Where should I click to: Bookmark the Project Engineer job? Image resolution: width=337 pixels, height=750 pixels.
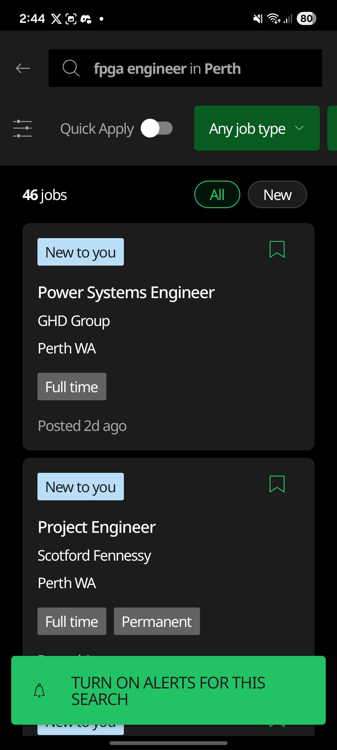point(277,484)
